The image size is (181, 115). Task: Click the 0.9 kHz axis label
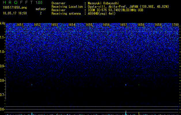point(2,66)
